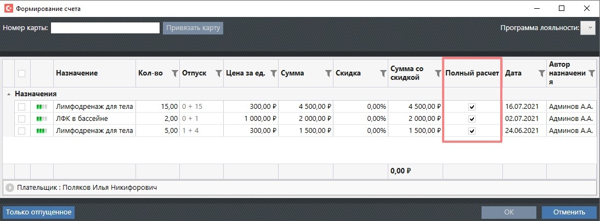Select row checkbox for ЛФК в бассейне

[x=22, y=119]
